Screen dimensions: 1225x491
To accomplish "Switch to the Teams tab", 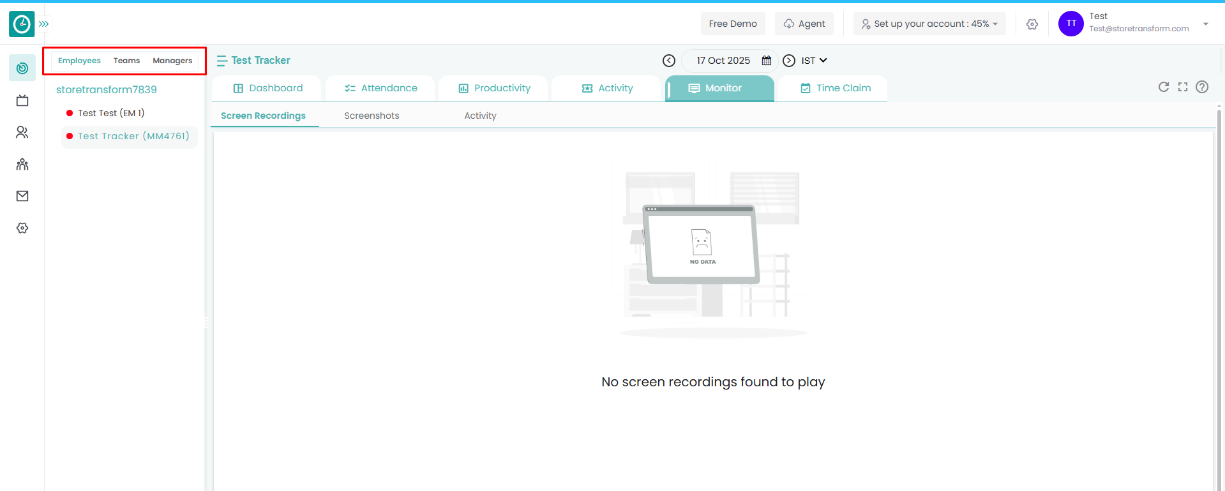I will tap(126, 61).
